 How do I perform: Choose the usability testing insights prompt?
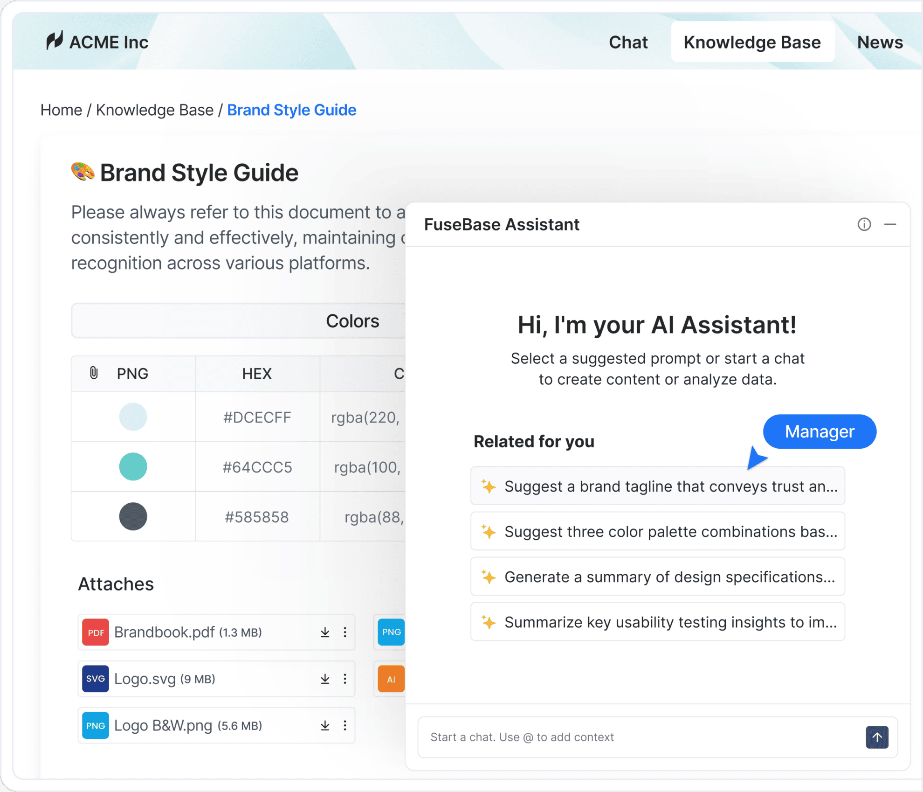point(657,622)
